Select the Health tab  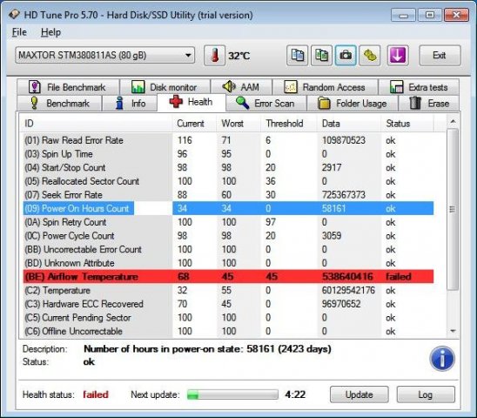click(x=191, y=102)
